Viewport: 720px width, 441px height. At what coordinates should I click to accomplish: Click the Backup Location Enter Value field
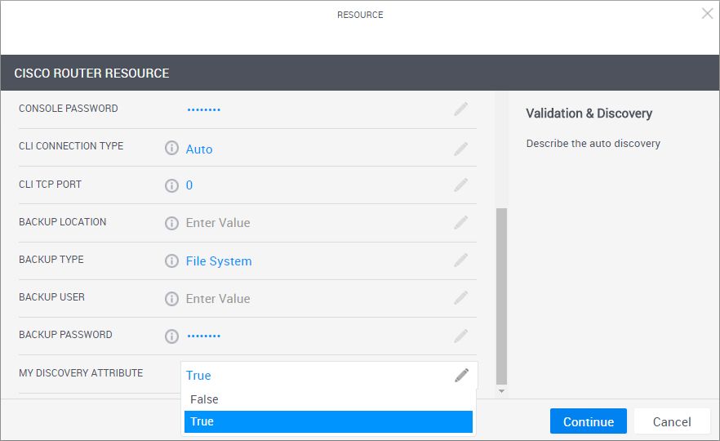(218, 223)
